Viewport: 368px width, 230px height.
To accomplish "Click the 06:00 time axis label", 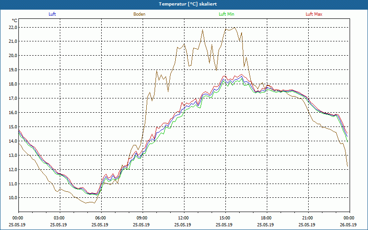I will tap(101, 218).
